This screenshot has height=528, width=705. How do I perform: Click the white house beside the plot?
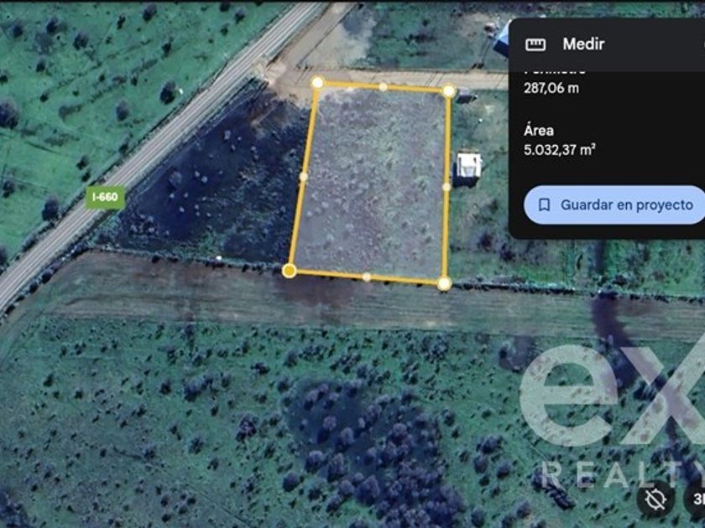pyautogui.click(x=468, y=166)
